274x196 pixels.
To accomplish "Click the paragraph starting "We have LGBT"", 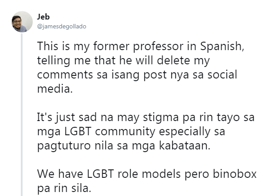I will point(147,181).
